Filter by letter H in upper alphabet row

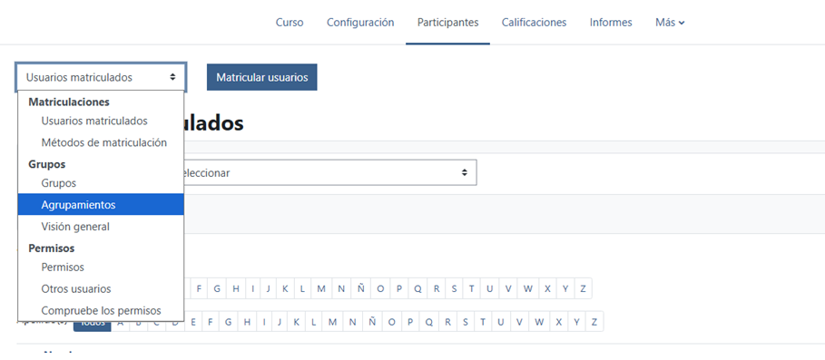point(236,288)
